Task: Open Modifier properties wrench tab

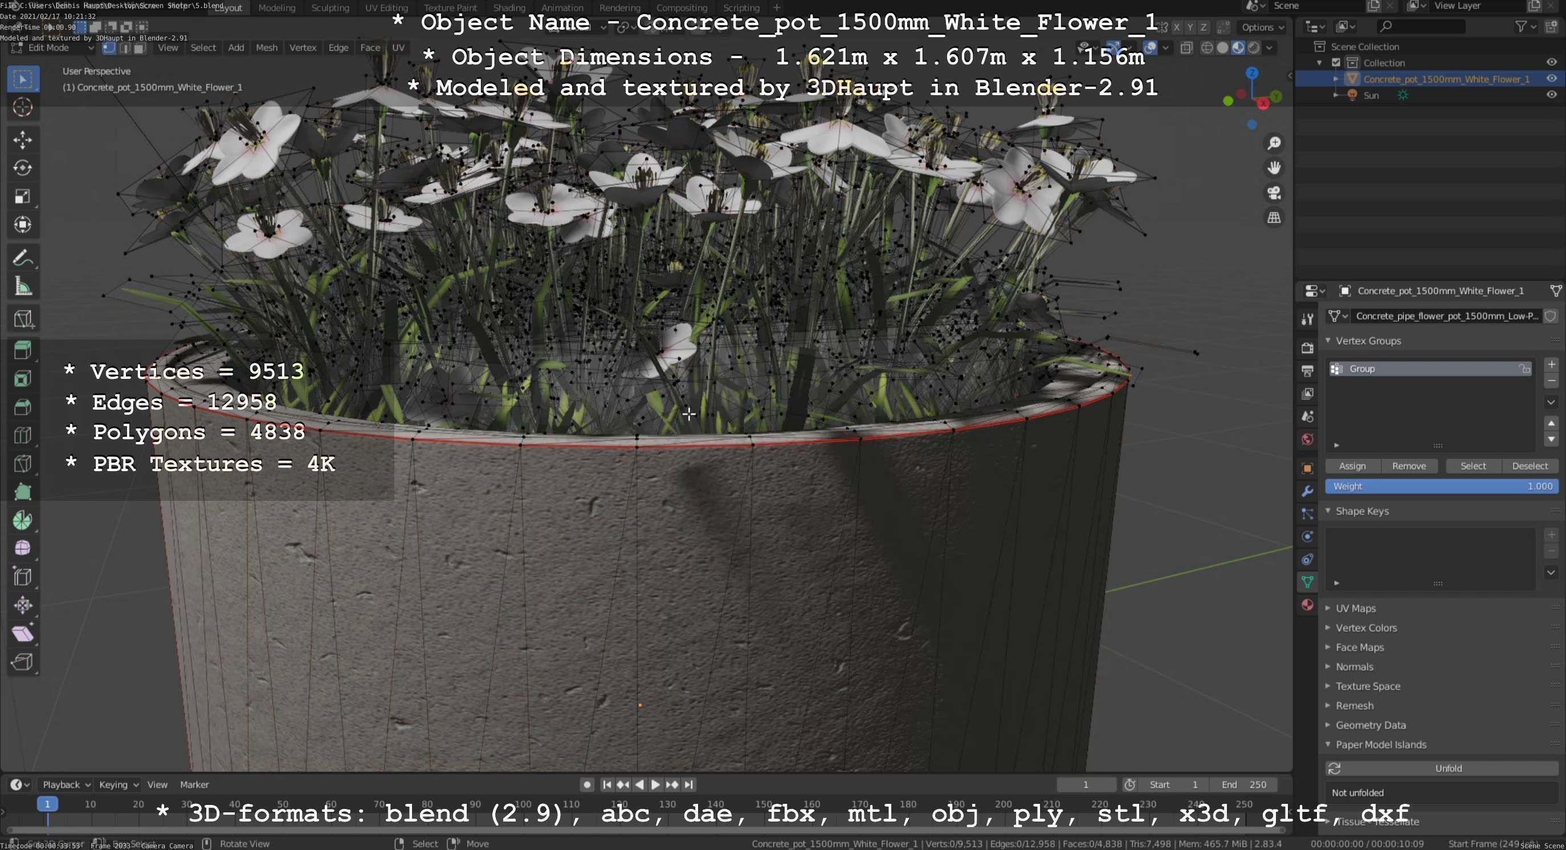Action: tap(1308, 491)
